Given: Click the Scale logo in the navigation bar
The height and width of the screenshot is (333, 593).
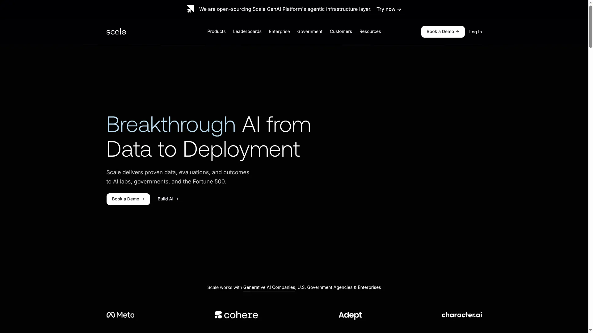Looking at the screenshot, I should click(x=116, y=31).
